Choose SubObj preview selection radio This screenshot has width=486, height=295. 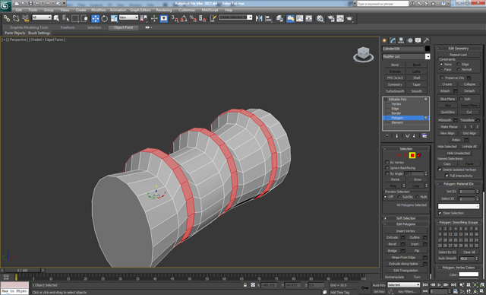pos(399,197)
